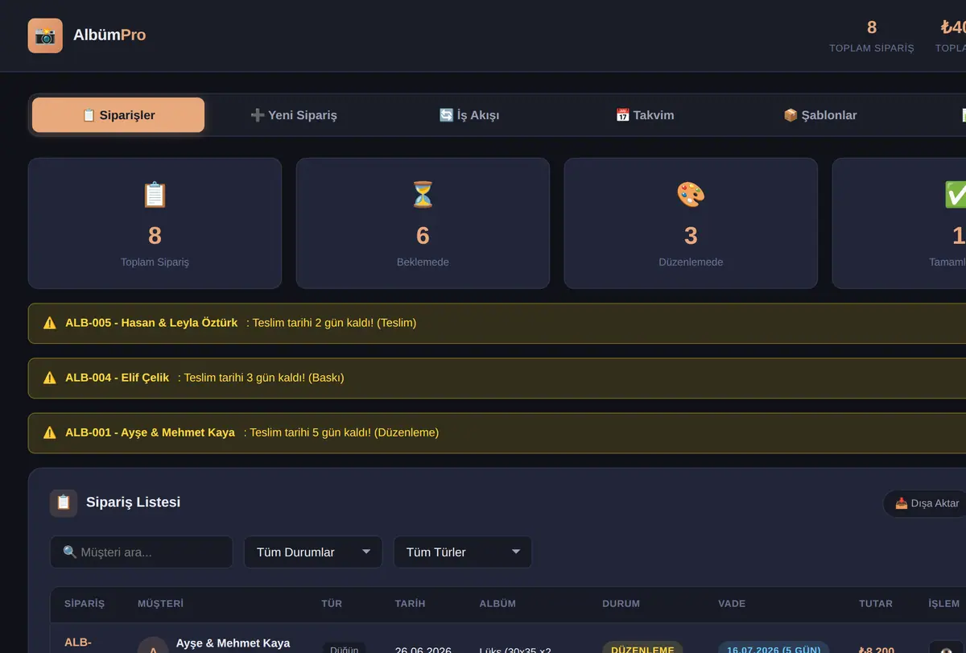Go to the Takvim tab
966x653 pixels.
(x=645, y=115)
